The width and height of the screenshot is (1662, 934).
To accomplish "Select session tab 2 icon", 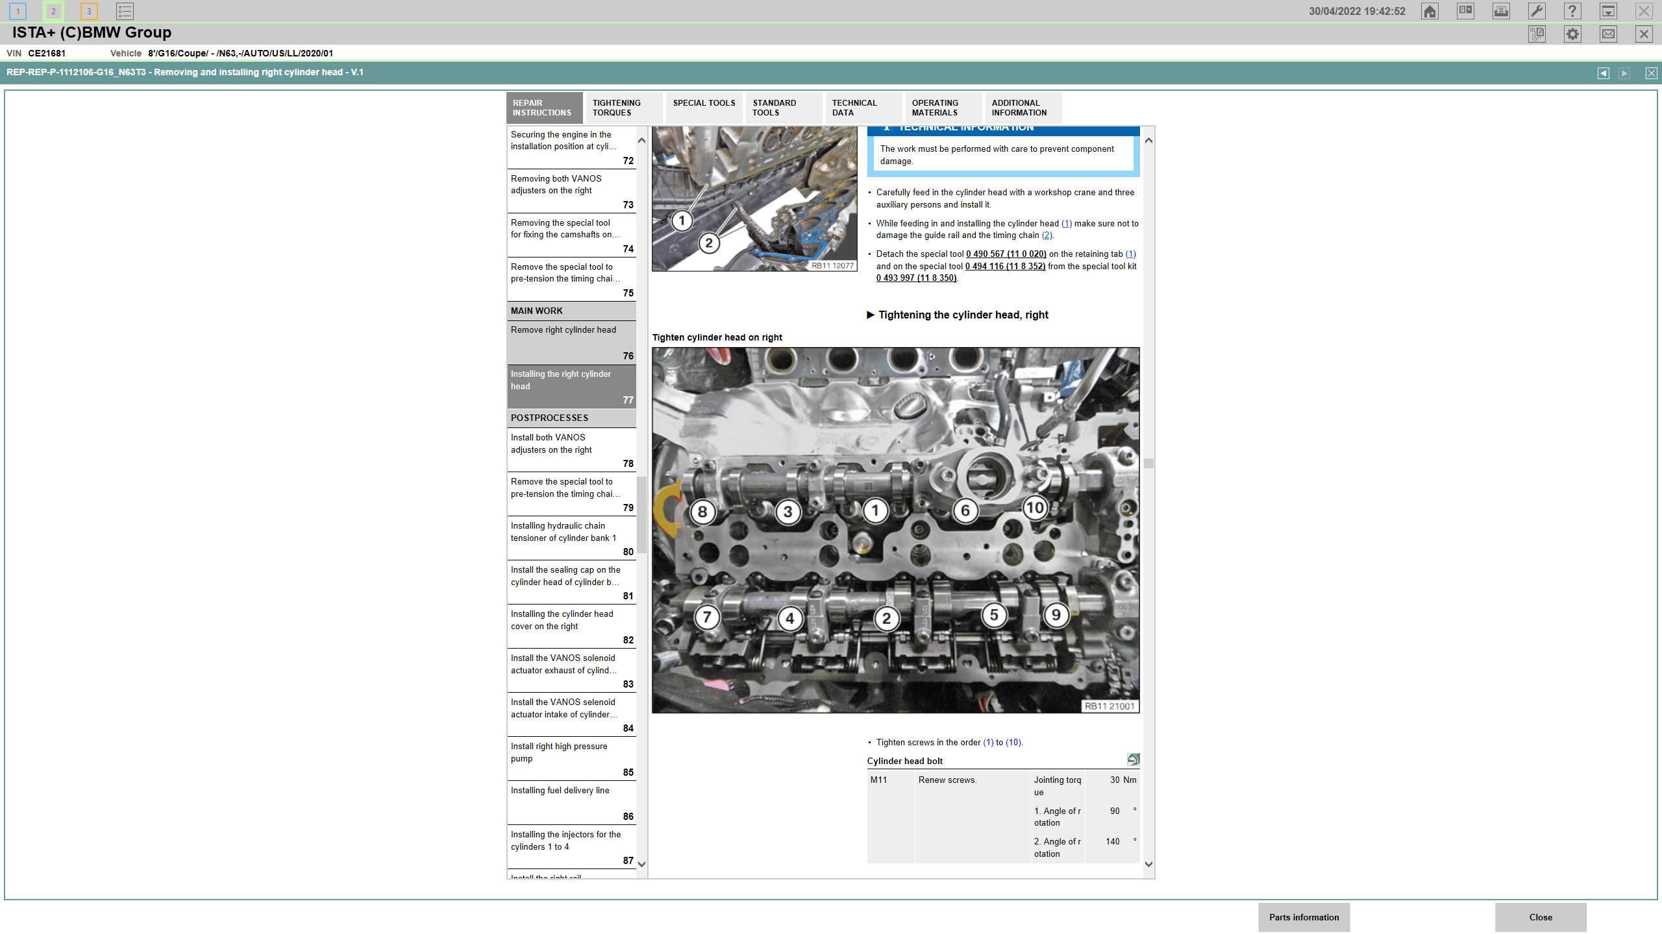I will [53, 11].
